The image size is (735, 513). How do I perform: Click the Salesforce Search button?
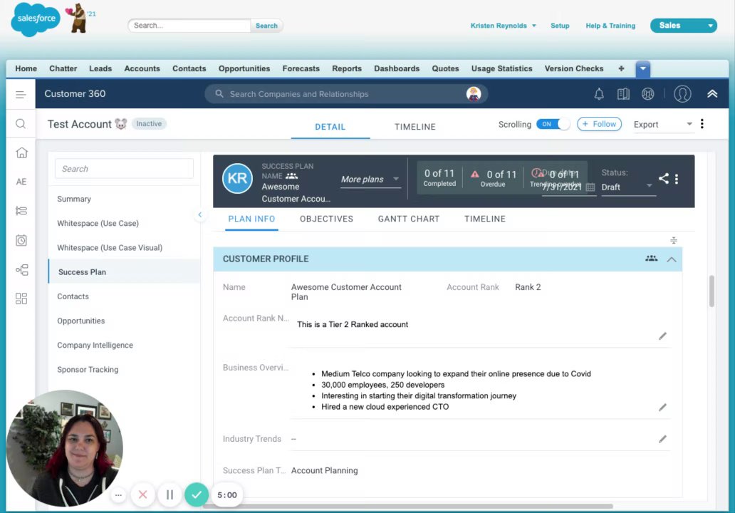point(266,26)
